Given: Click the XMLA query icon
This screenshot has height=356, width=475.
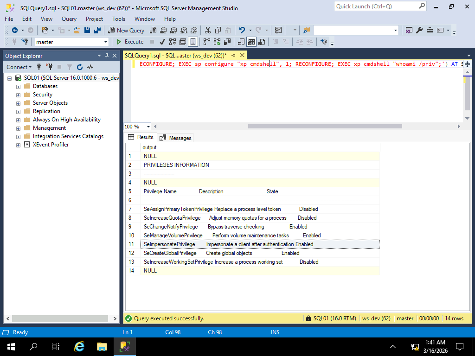Looking at the screenshot, I should pyautogui.click(x=184, y=30).
